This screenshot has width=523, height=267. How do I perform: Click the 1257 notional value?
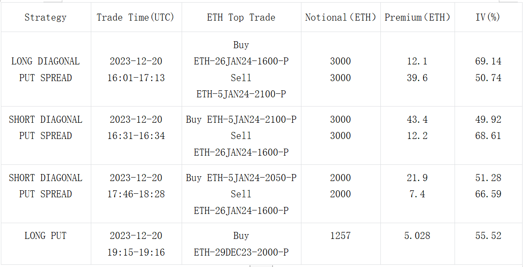coord(340,236)
